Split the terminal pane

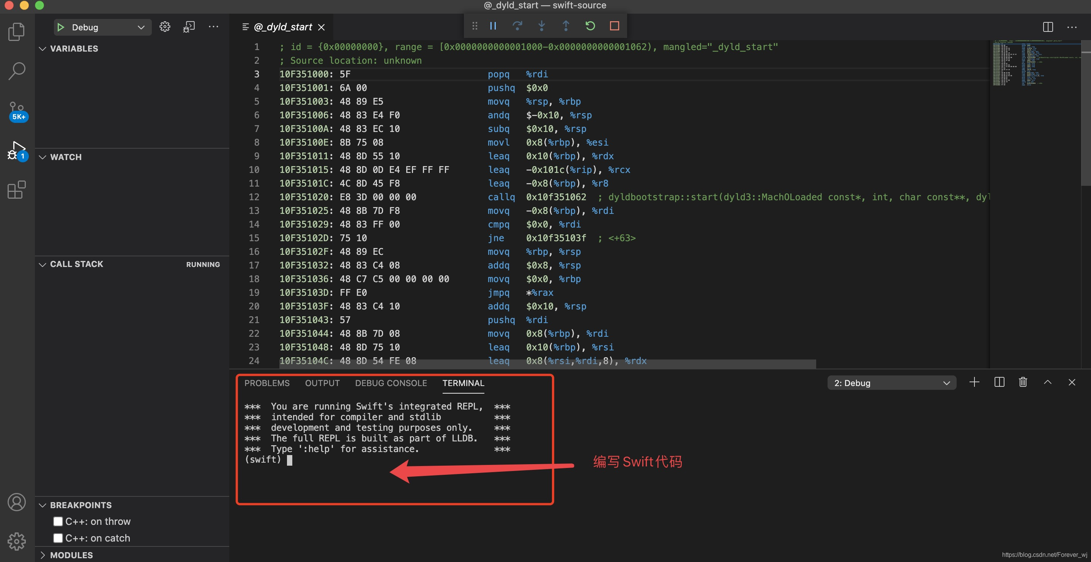999,382
